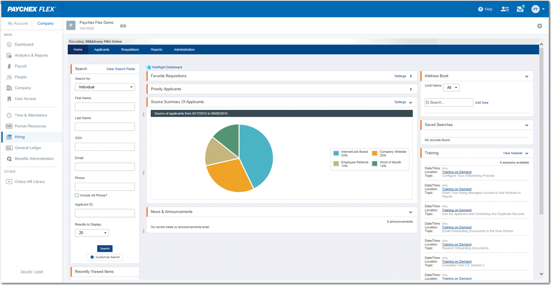Click the Online HR Library play icon
This screenshot has width=551, height=285.
click(9, 182)
